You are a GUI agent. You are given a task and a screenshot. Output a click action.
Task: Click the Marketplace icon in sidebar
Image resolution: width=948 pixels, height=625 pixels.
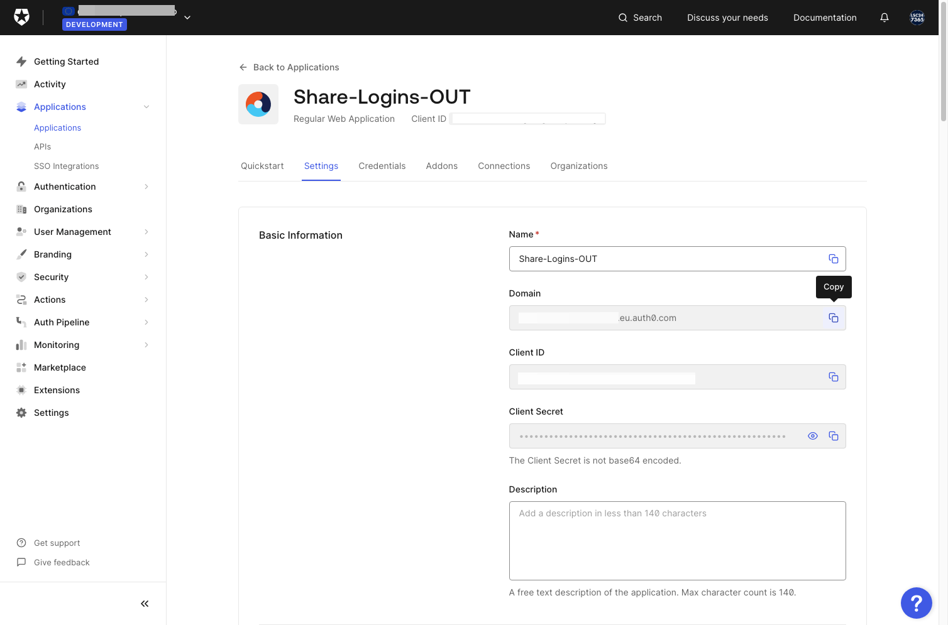pyautogui.click(x=21, y=367)
